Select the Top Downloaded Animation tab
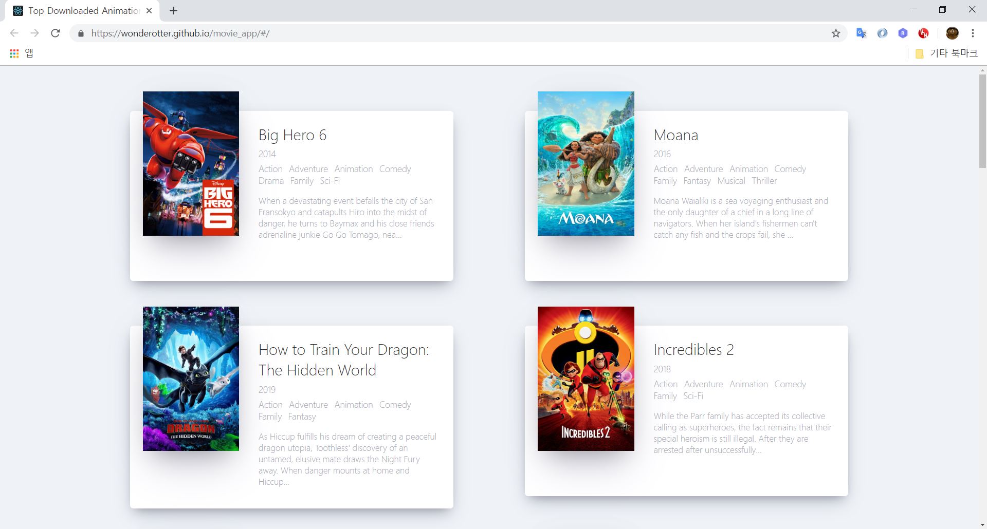 pyautogui.click(x=77, y=10)
